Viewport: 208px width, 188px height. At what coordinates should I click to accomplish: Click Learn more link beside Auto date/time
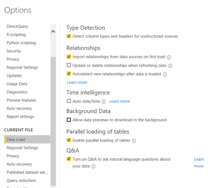coord(120,101)
